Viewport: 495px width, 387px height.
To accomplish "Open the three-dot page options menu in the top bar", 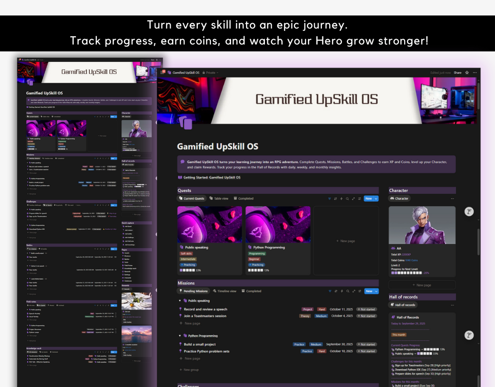I will [x=475, y=73].
